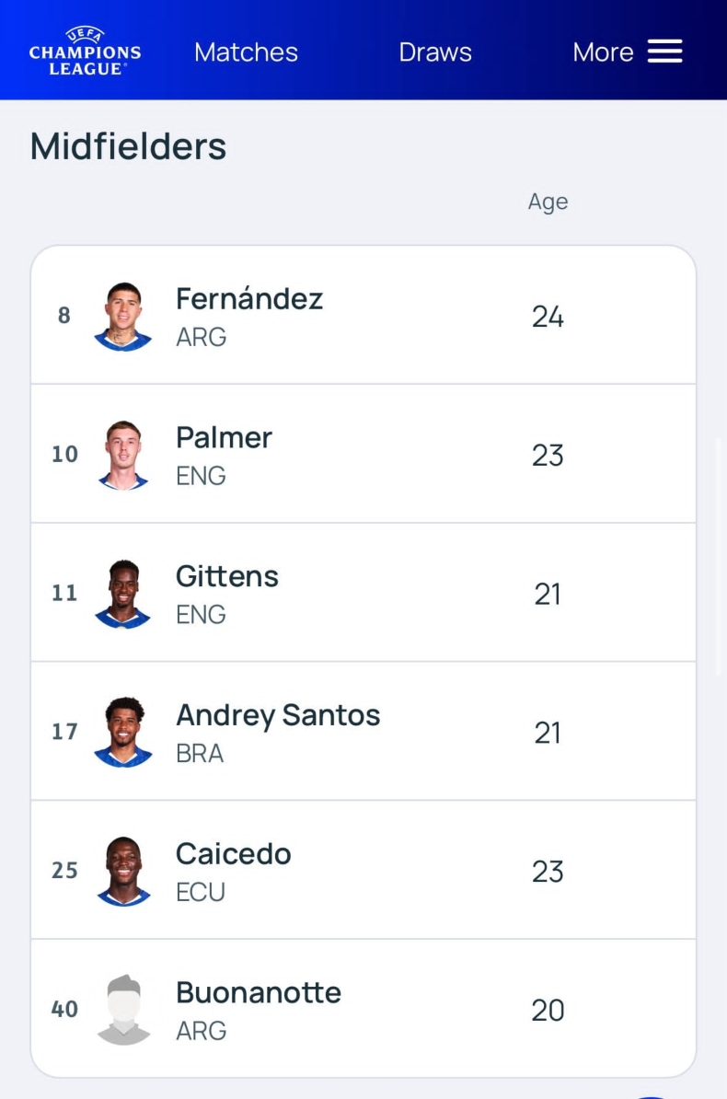The image size is (727, 1099).
Task: Tap Buonanotte's placeholder silhouette avatar
Action: point(122,1010)
